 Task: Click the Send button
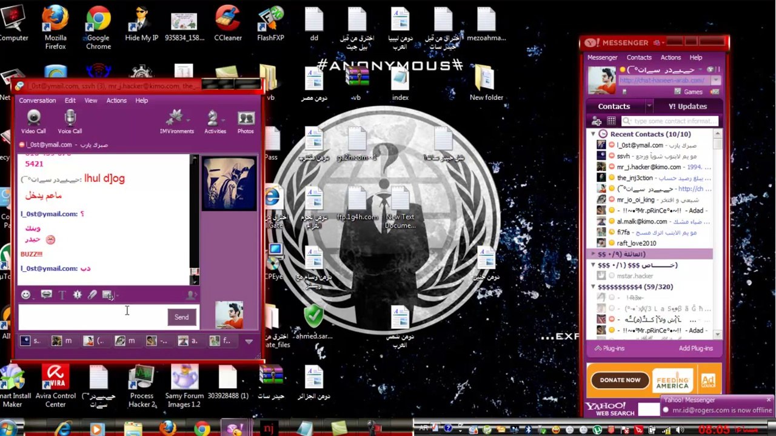point(181,317)
